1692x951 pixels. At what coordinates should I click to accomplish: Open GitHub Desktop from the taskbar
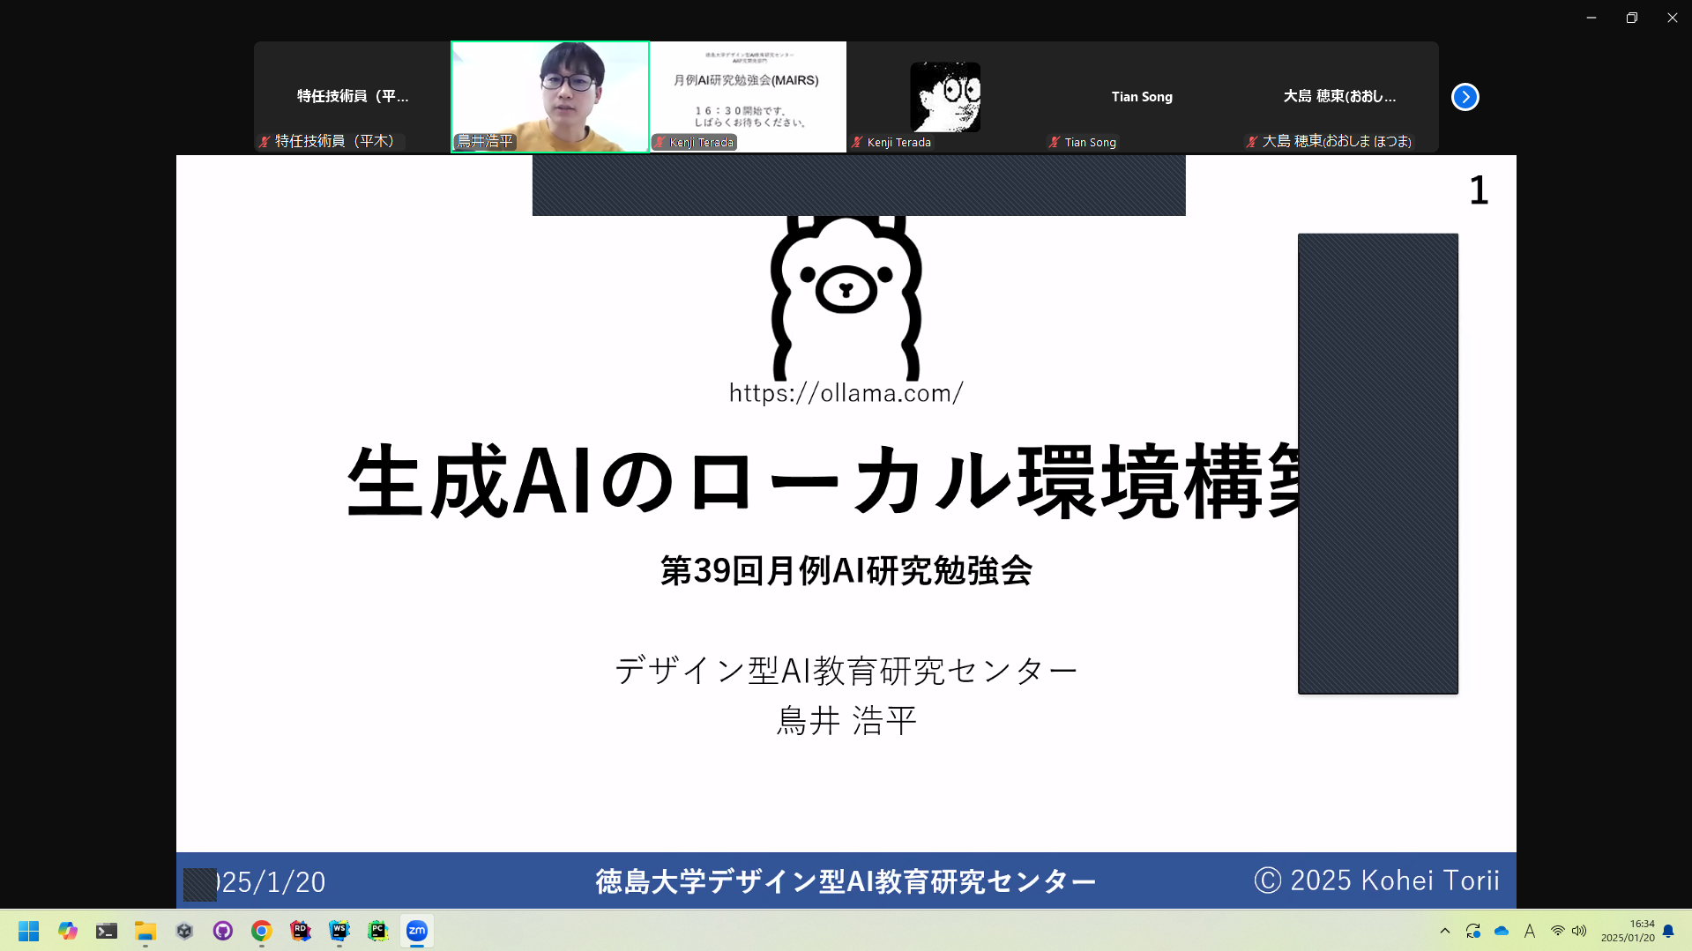point(223,931)
